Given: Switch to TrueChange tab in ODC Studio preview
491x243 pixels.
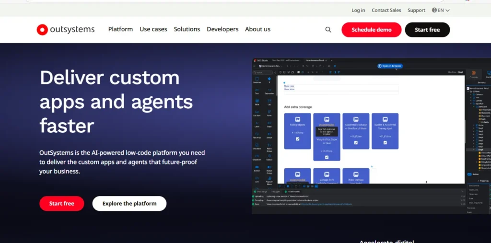Looking at the screenshot, I should click(260, 191).
